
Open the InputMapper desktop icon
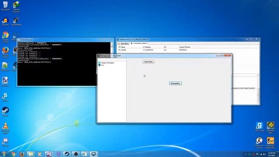point(17,21)
